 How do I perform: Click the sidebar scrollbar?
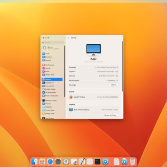coord(65,71)
